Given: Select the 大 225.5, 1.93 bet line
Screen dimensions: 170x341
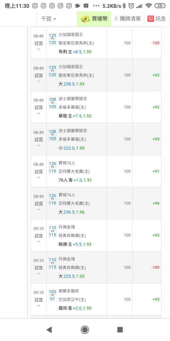Looking at the screenshot, I should 71,276.
